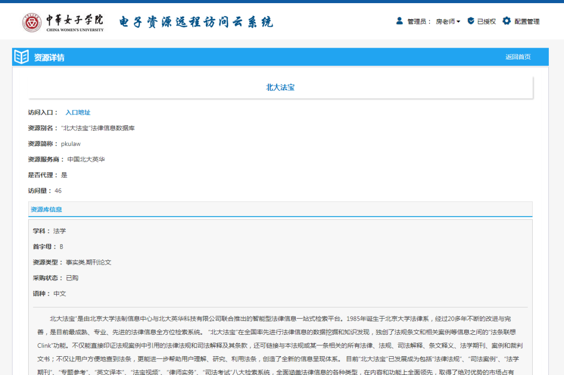This screenshot has height=375, width=564.
Task: Click the 访问量 count value 46
Action: point(58,191)
